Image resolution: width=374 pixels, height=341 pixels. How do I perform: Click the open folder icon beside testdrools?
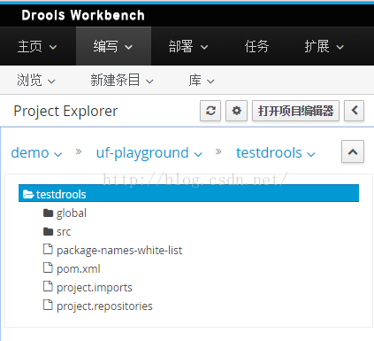28,194
